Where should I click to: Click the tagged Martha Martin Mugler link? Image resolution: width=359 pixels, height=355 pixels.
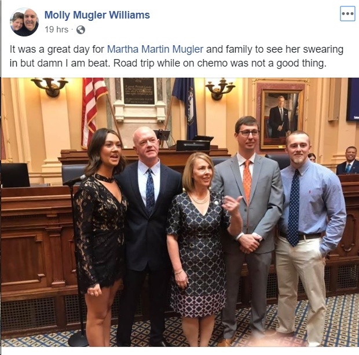[x=155, y=49]
